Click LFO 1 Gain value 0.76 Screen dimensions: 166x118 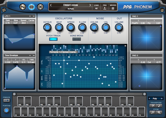click(x=8, y=23)
